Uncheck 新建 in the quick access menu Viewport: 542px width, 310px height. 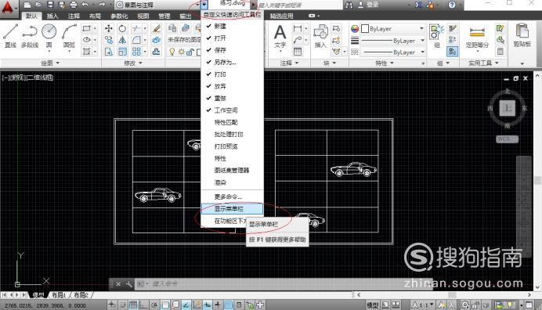coord(233,26)
